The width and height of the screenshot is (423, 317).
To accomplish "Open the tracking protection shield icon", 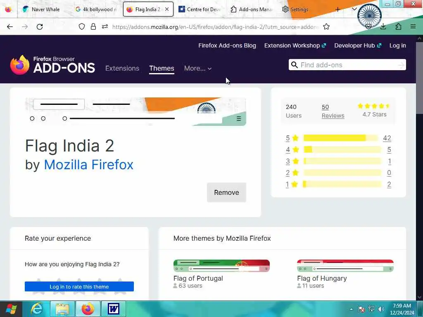I will coord(82,26).
